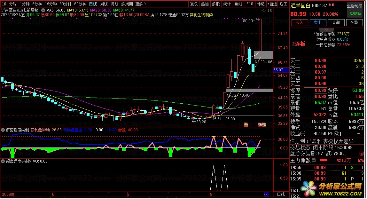This screenshot has height=199, width=367.
Task: Click the 卖出 sell button
Action: (318, 22)
